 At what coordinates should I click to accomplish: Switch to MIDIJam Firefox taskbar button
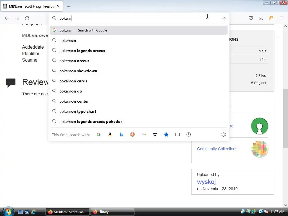tap(67, 212)
